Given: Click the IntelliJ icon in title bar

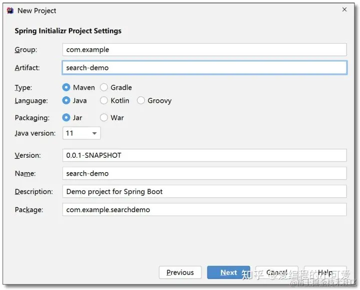Looking at the screenshot, I should pyautogui.click(x=10, y=10).
